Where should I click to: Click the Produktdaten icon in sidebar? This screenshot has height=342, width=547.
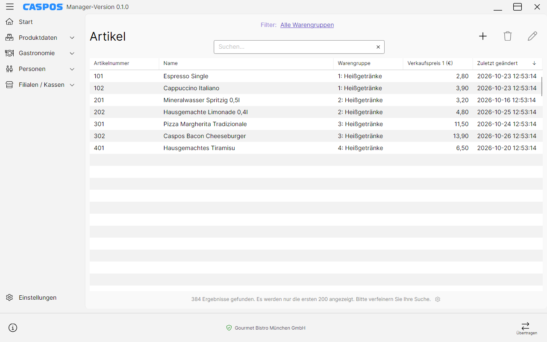9,38
